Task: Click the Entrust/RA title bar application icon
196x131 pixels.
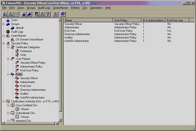Action: [x=3, y=3]
